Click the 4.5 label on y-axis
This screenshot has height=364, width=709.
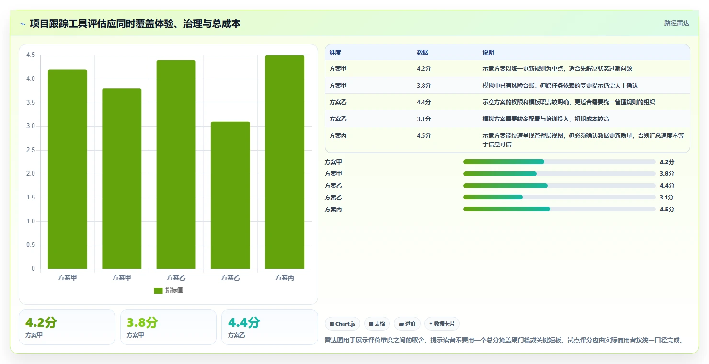point(31,55)
